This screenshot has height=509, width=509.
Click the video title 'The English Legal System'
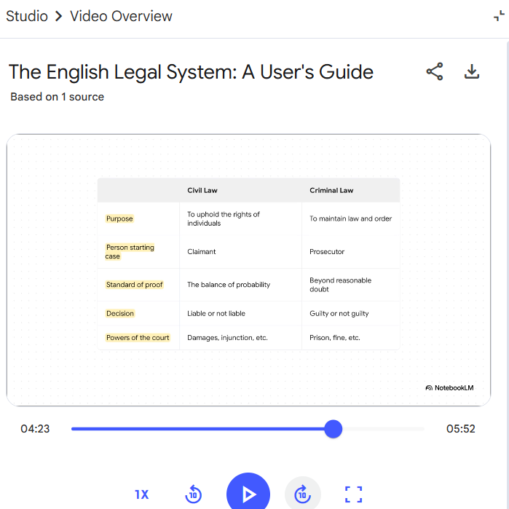click(x=191, y=72)
